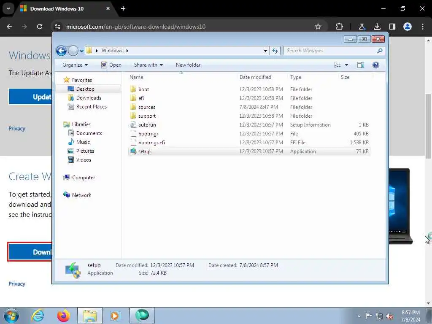Select the bootmgr.efi file icon

(x=133, y=143)
